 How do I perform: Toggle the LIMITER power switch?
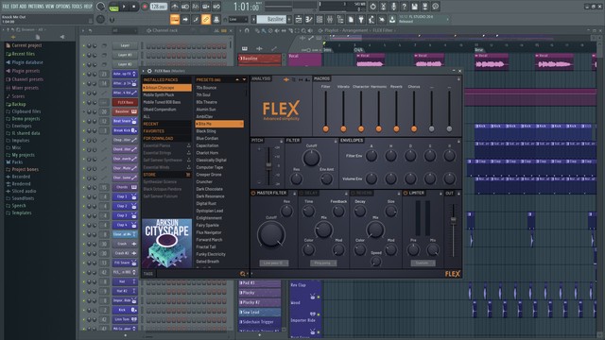pyautogui.click(x=406, y=193)
